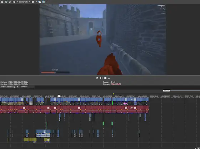Click the external monitor preview icon
The width and height of the screenshot is (200, 149).
pos(6,2)
